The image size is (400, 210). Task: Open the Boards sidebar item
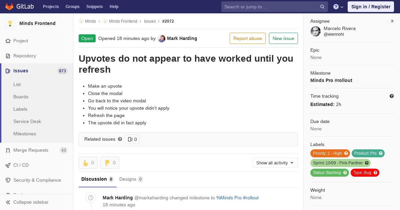(x=21, y=97)
